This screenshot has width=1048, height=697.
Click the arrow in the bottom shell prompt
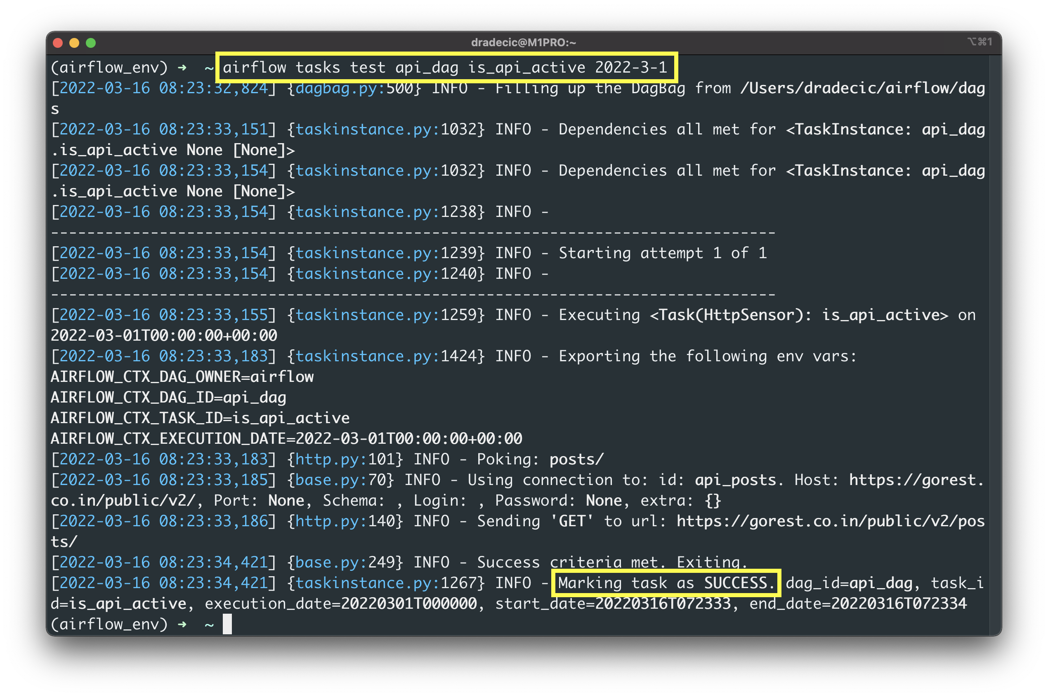click(x=182, y=624)
